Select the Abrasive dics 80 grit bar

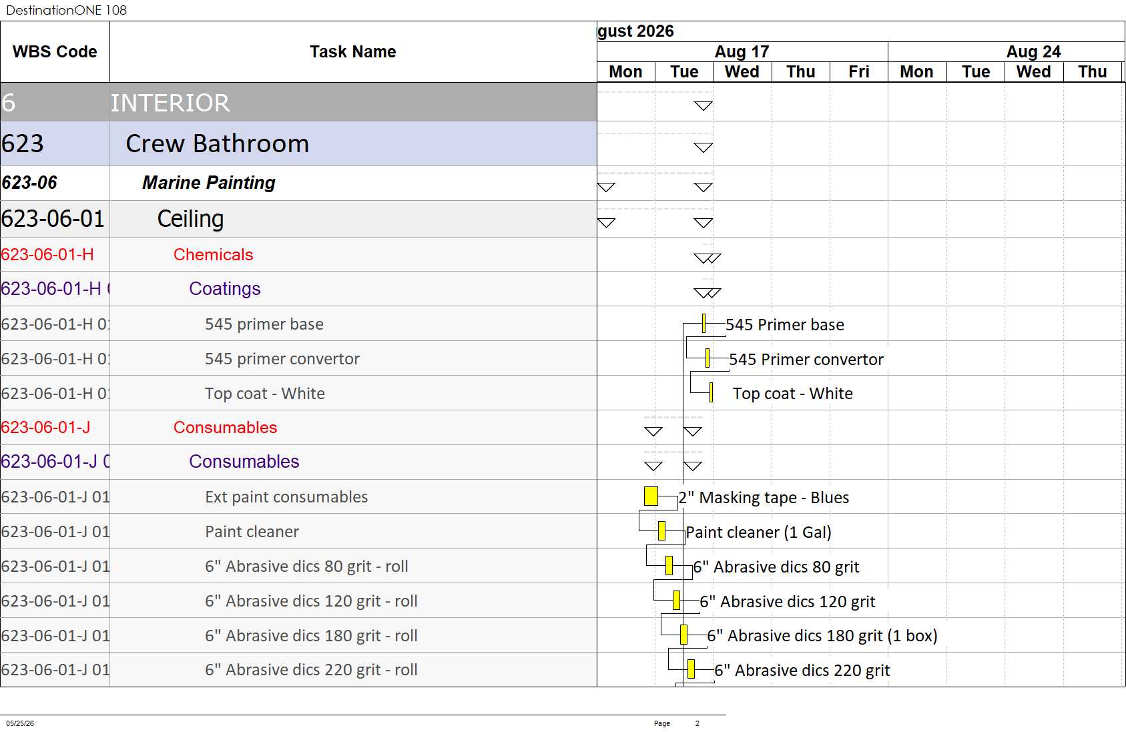click(x=669, y=565)
